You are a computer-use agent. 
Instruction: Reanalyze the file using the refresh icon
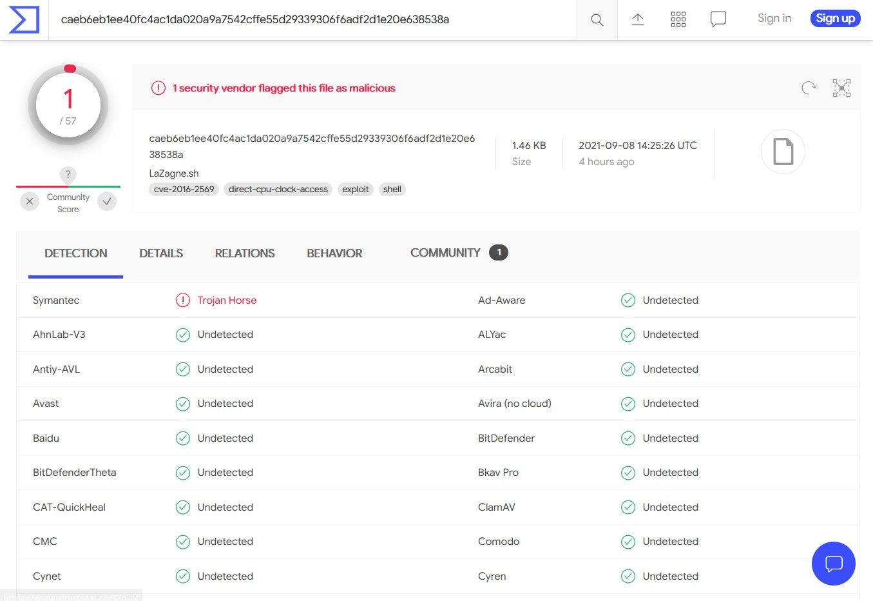pyautogui.click(x=809, y=88)
